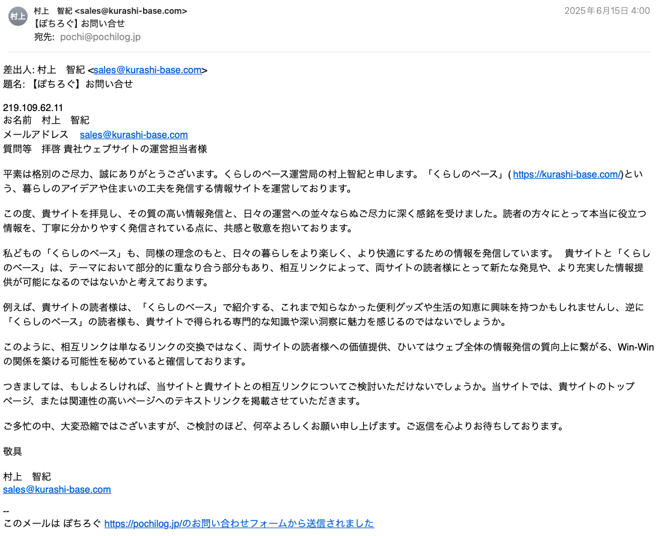Click the paragraph starting with つきましては
This screenshot has width=663, height=536.
click(x=319, y=394)
